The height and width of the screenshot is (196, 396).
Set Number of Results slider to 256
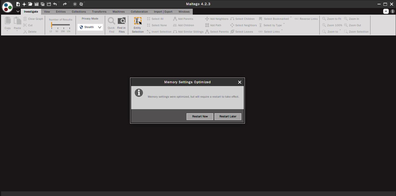[63, 25]
